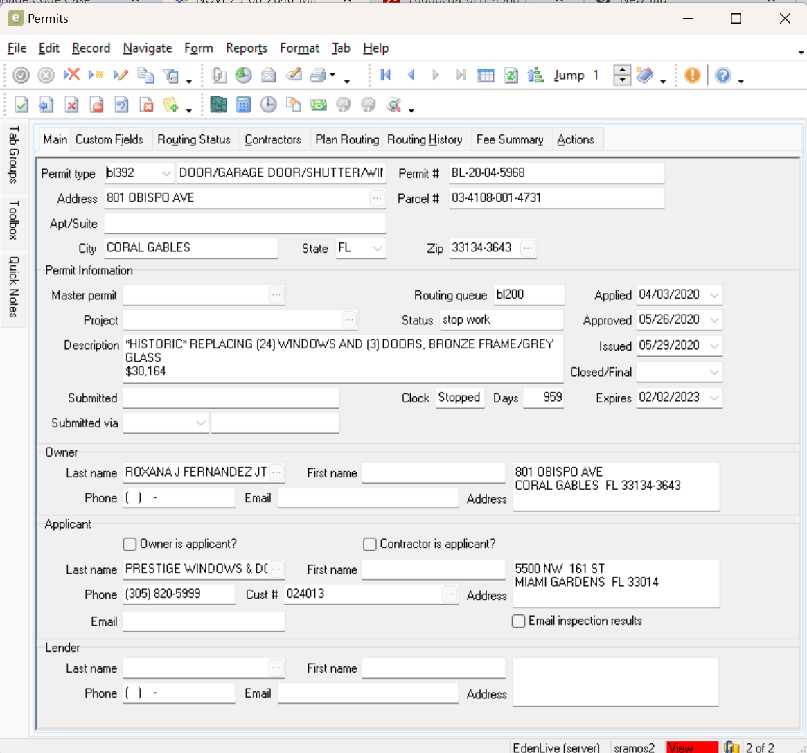
Task: Go to the first record arrow
Action: [x=386, y=76]
